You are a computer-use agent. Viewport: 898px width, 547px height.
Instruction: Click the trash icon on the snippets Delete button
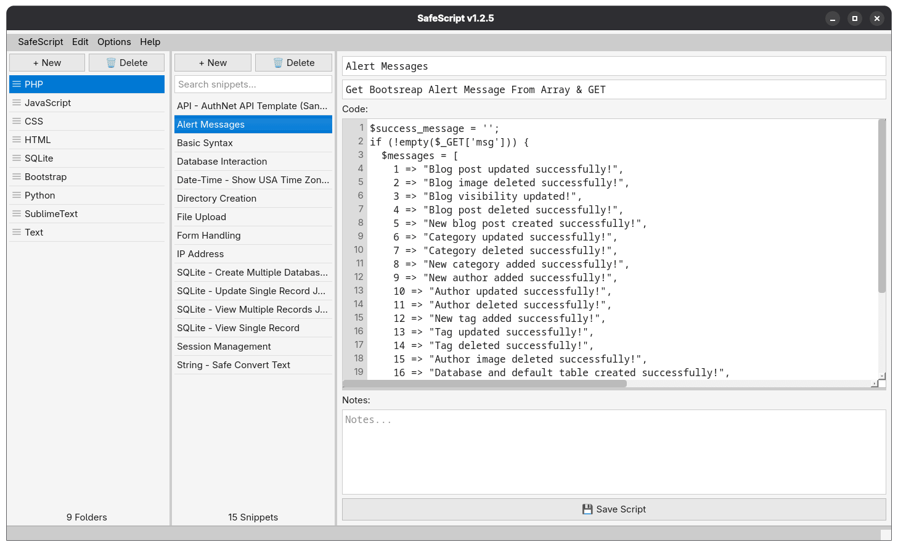click(279, 62)
